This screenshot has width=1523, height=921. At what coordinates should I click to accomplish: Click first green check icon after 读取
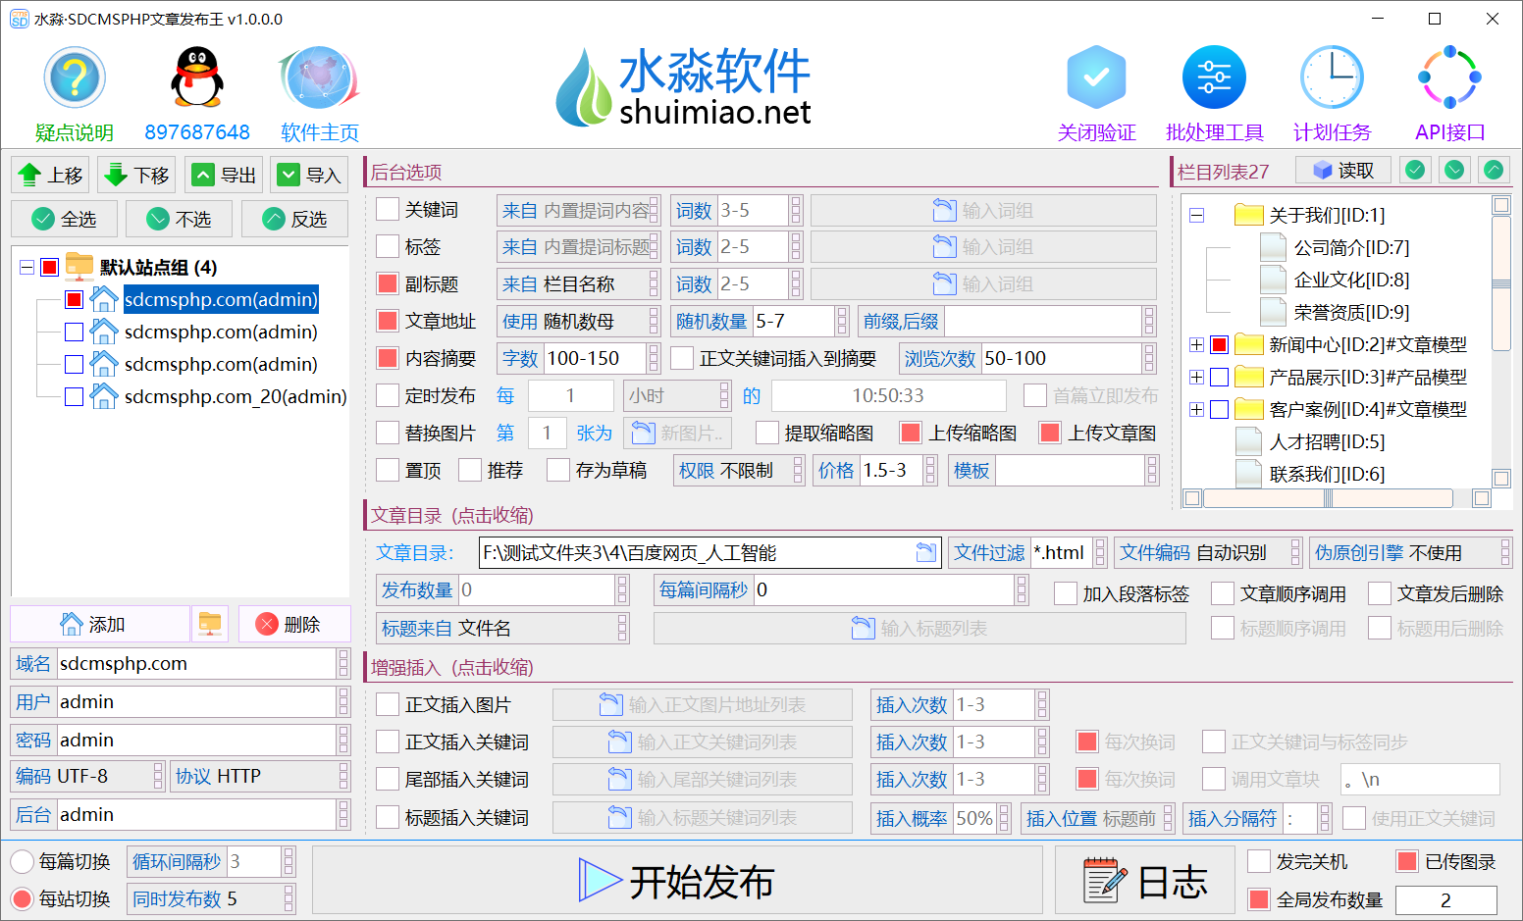click(1415, 171)
